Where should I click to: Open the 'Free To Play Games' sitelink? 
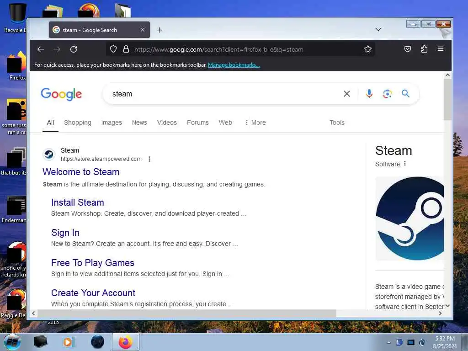(93, 263)
